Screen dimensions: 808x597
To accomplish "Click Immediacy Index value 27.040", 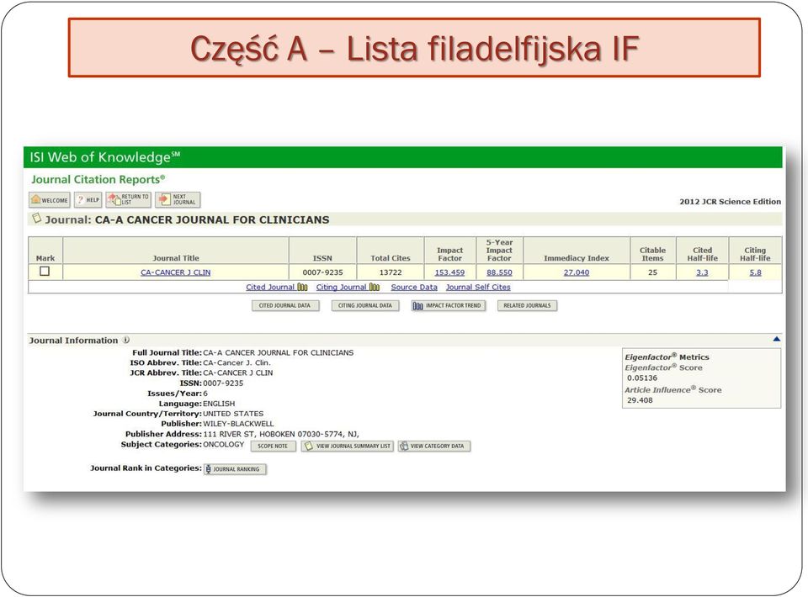I will [x=576, y=272].
